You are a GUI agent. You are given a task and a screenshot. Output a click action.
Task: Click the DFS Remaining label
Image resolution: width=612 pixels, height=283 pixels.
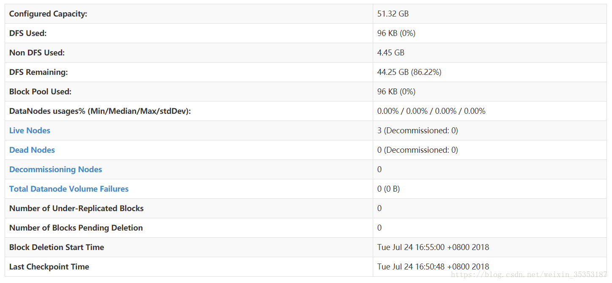point(38,72)
